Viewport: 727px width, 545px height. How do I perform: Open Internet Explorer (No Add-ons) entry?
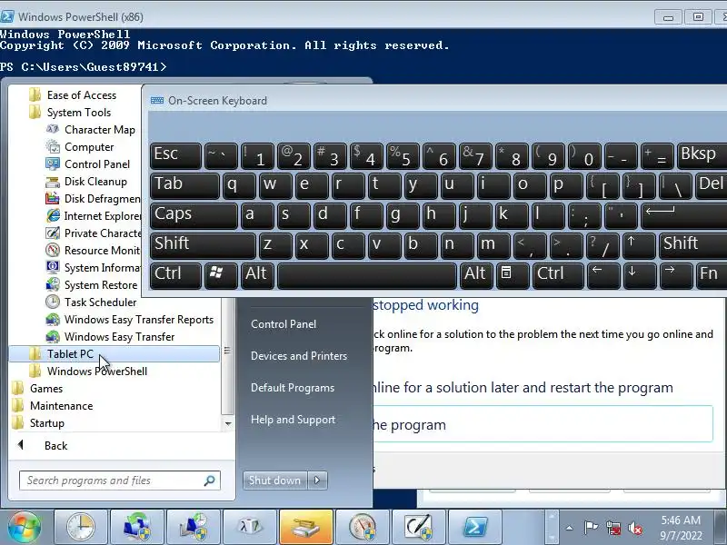coord(94,216)
